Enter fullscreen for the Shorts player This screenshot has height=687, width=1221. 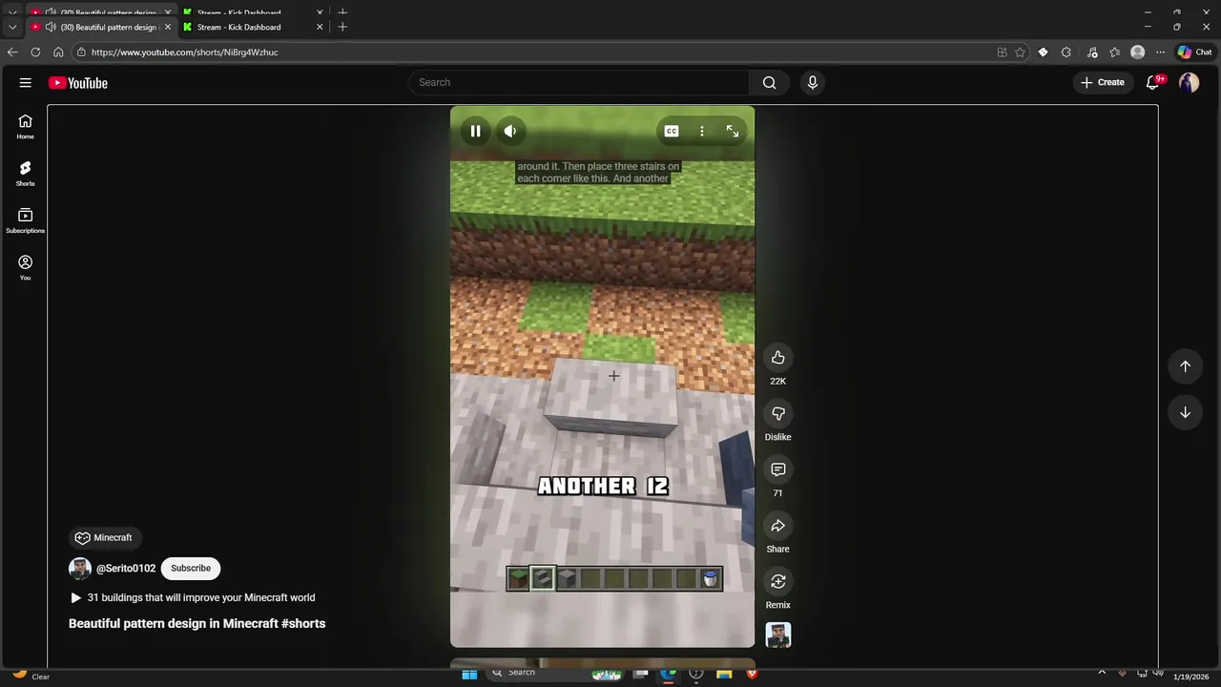click(733, 132)
